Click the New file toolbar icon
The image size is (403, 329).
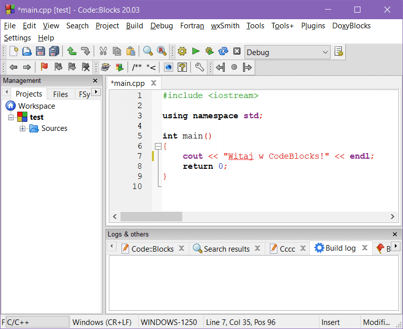[14, 51]
